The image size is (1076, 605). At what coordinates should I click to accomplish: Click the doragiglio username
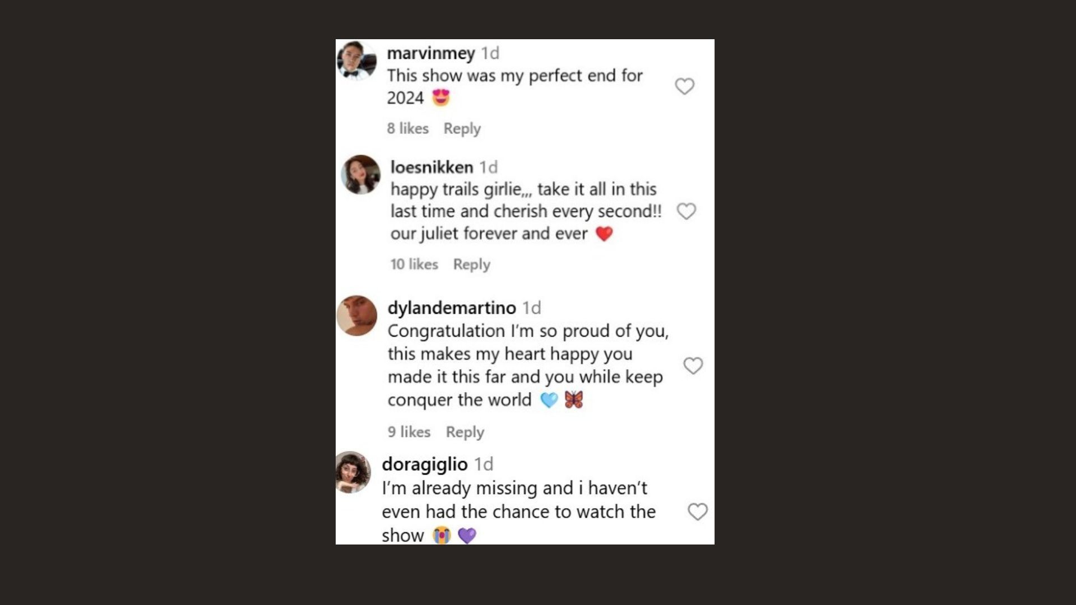424,464
